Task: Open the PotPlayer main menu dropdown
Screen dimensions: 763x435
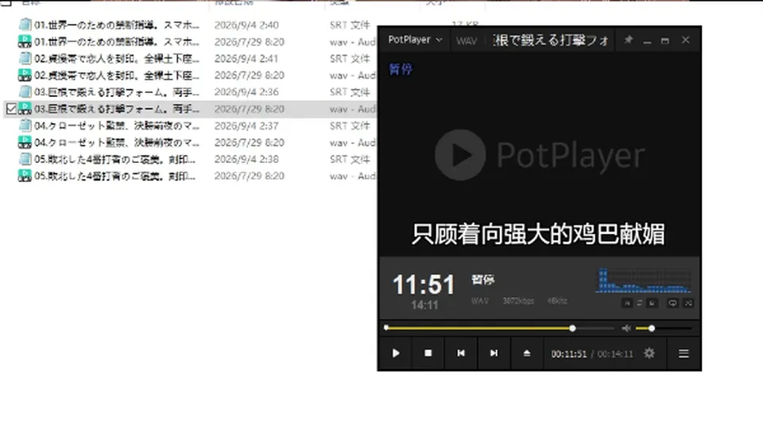Action: click(x=415, y=40)
